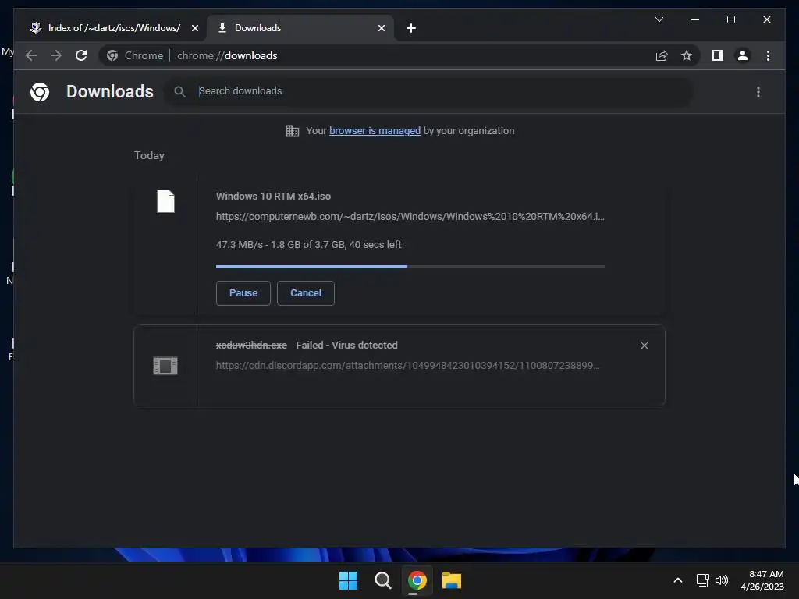Open the Windows Start menu
The width and height of the screenshot is (799, 599).
point(349,580)
